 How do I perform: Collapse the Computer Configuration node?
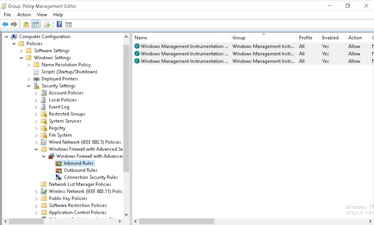[6, 37]
